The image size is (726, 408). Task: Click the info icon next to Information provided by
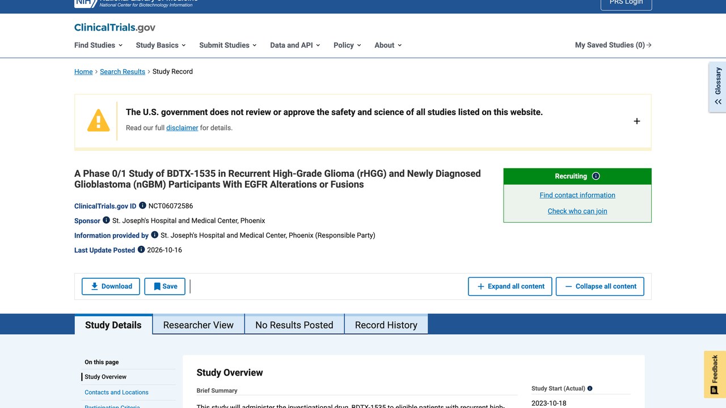coord(154,235)
